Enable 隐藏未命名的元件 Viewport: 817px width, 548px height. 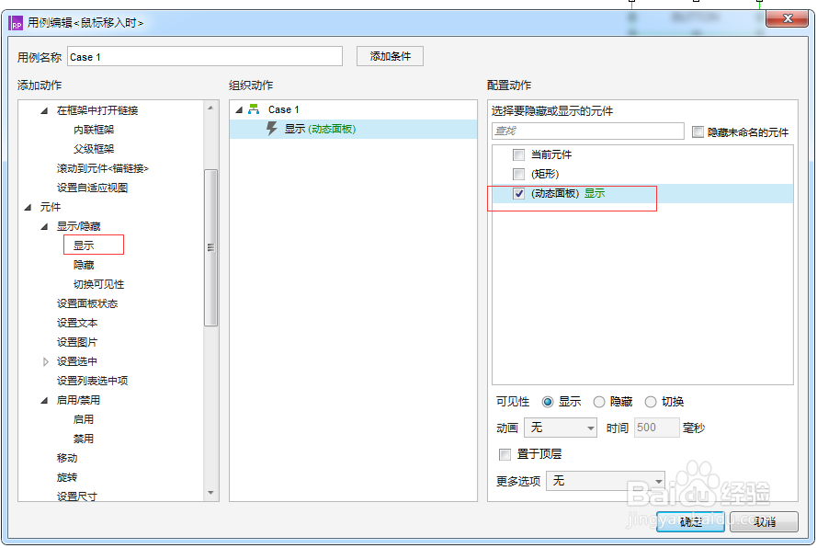(x=697, y=132)
